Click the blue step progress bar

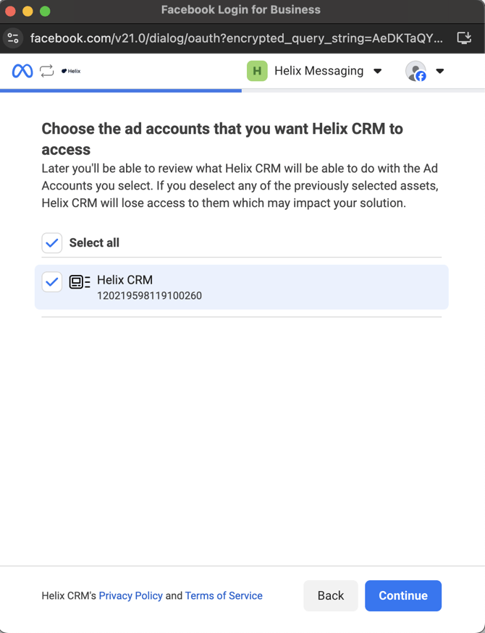click(x=121, y=90)
